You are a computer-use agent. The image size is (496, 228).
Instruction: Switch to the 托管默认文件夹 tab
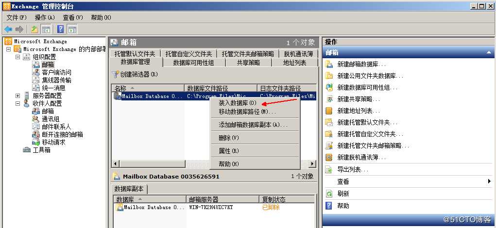135,54
